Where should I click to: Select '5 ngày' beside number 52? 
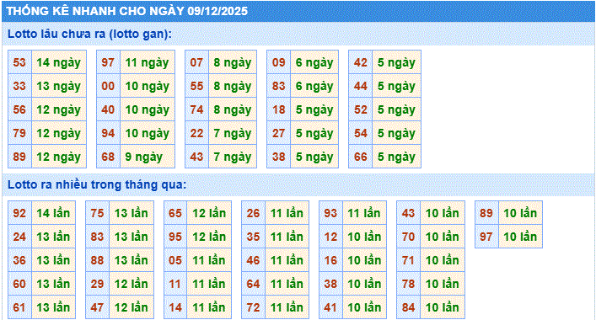pyautogui.click(x=396, y=109)
